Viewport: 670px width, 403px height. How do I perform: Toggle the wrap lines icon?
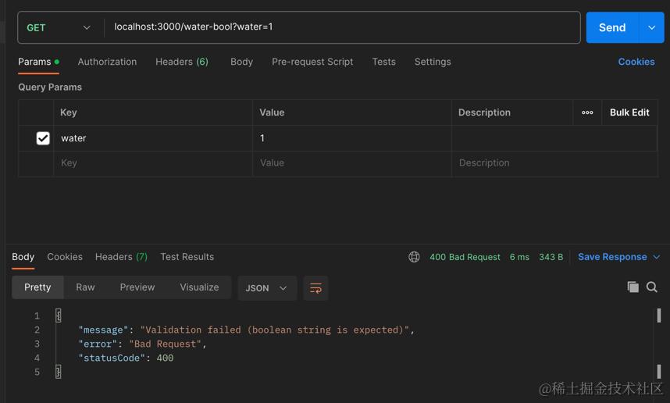pos(315,288)
